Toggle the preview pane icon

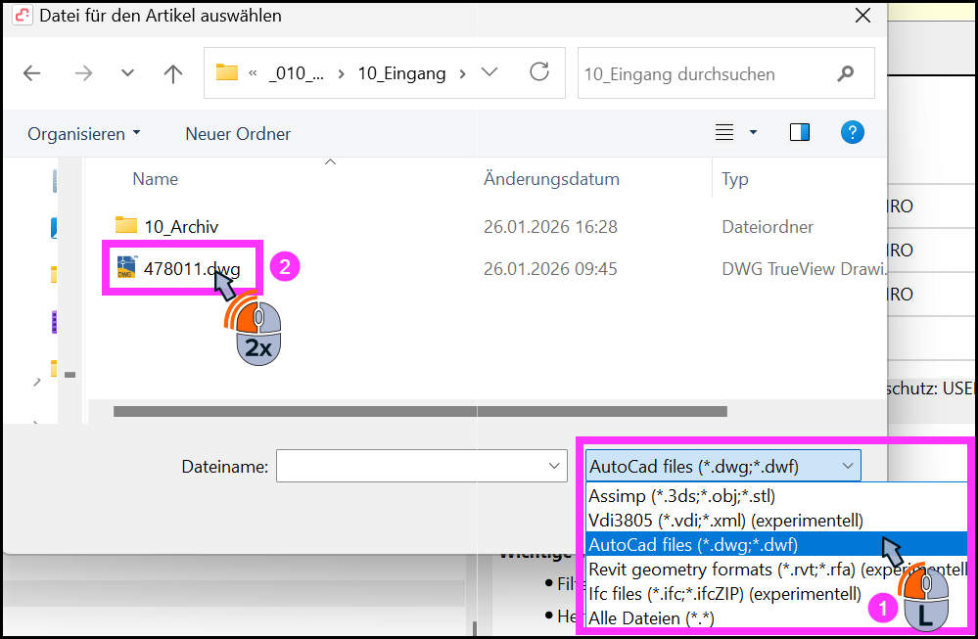799,132
